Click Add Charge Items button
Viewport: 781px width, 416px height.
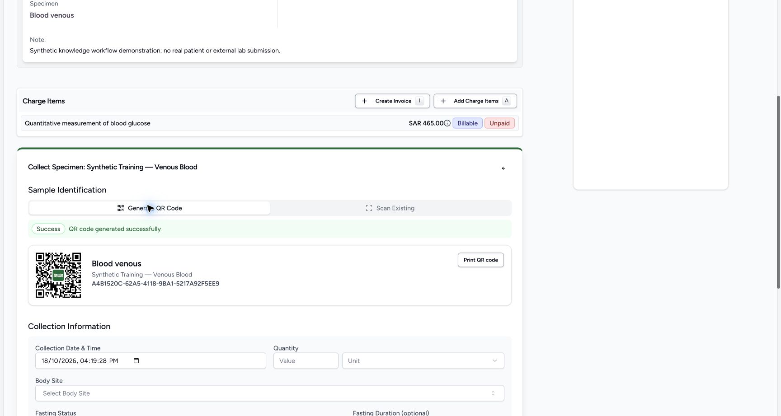[475, 101]
